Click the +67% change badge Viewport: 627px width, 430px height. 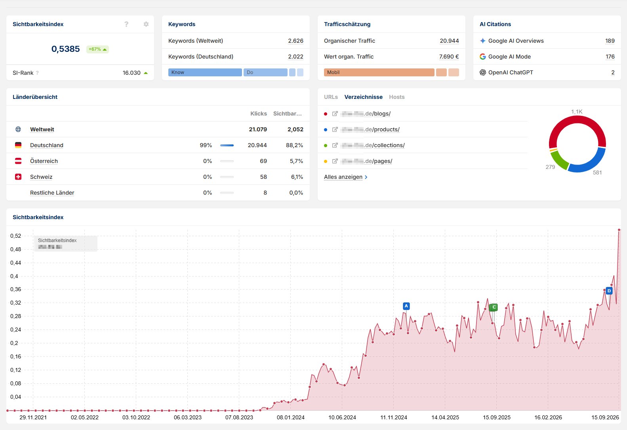tap(97, 49)
